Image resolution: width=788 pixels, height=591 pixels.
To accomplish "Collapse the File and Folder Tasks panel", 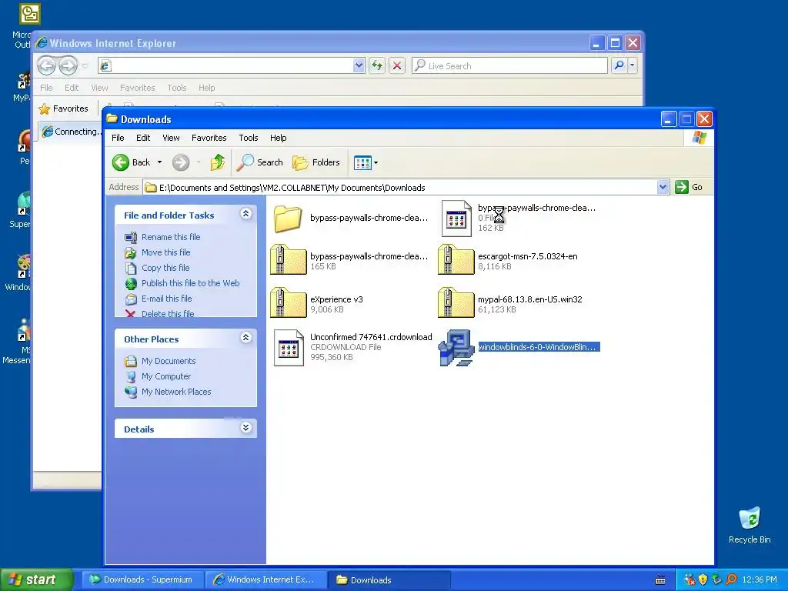I will [x=245, y=214].
